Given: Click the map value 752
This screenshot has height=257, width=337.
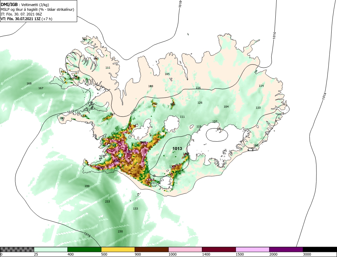Looking at the screenshot, I should (x=155, y=104).
